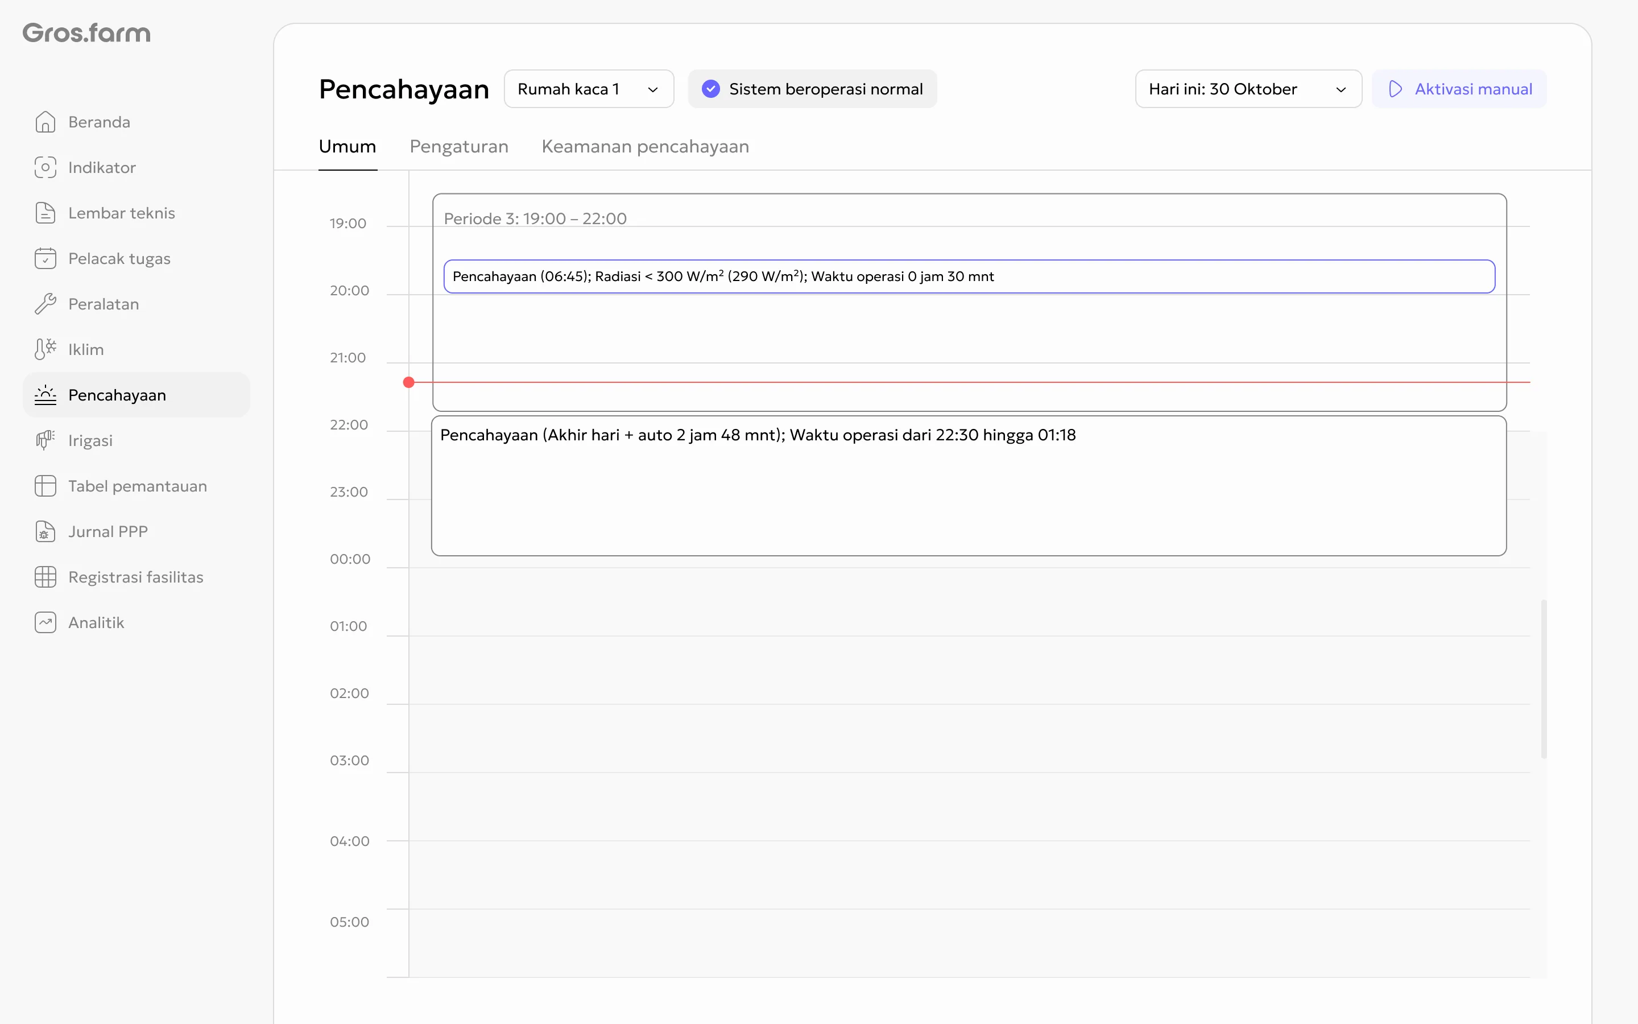Click the 19:00 time label
Viewport: 1638px width, 1024px height.
point(348,224)
